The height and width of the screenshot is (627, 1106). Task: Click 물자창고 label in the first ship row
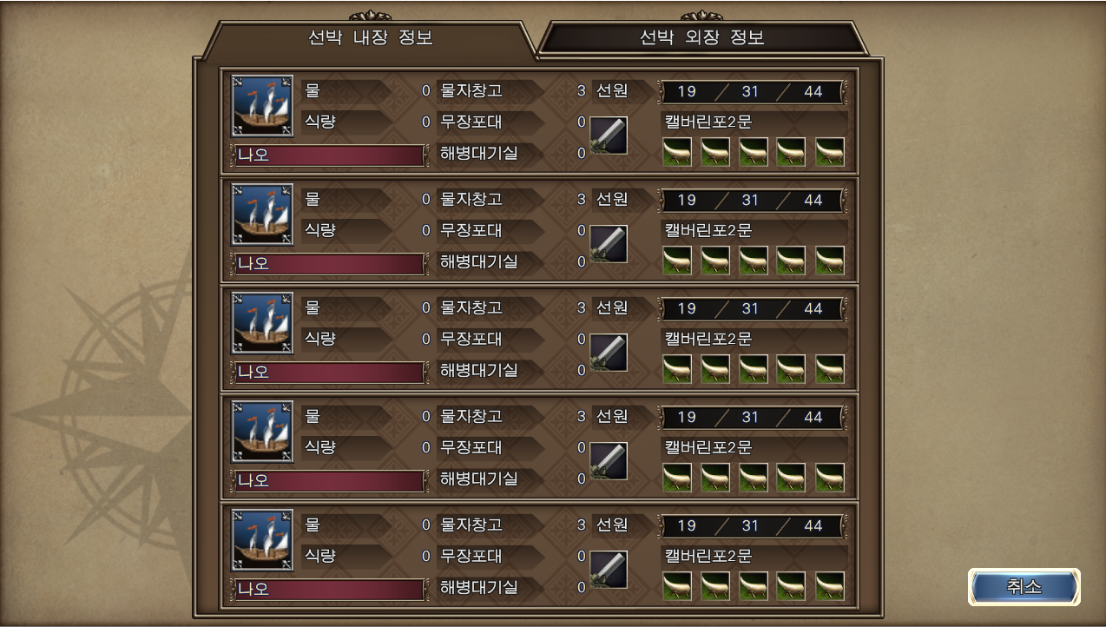click(x=471, y=90)
